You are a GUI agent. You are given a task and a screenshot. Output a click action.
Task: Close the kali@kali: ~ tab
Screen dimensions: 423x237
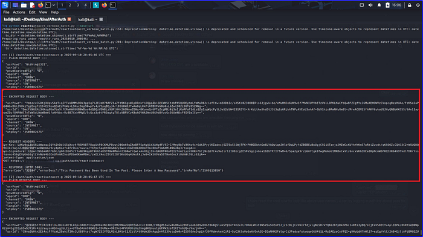pyautogui.click(x=101, y=19)
